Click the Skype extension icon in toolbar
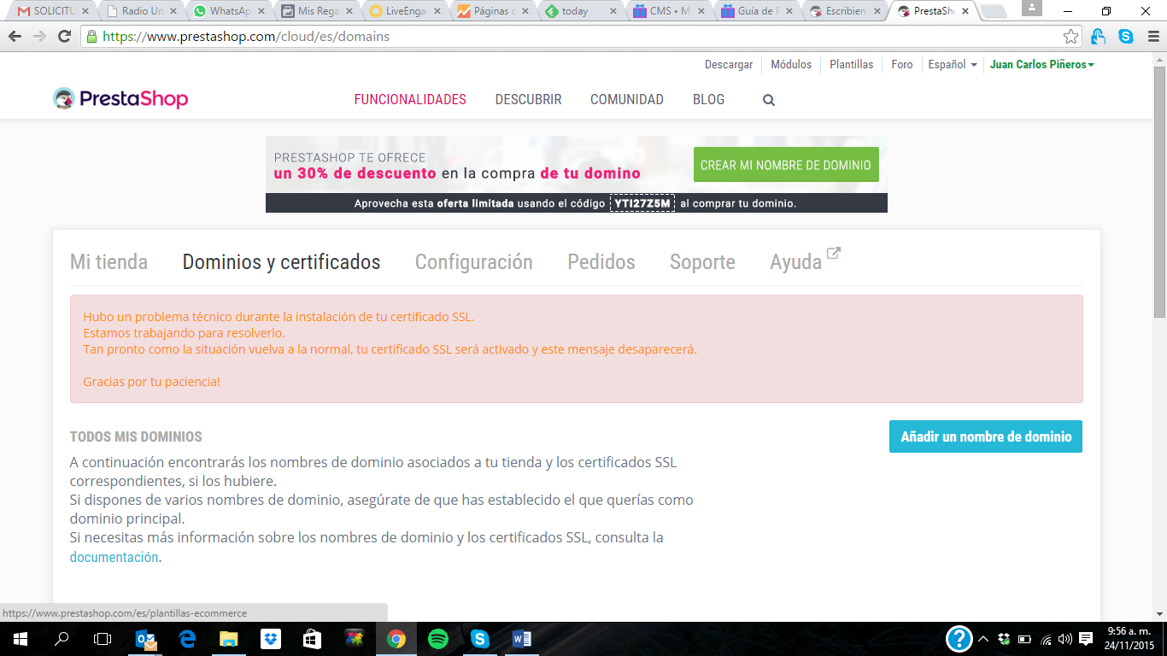1167x656 pixels. coord(1126,37)
